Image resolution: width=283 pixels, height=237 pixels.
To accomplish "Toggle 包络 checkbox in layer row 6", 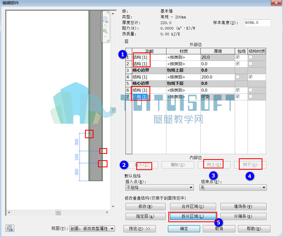I will coord(238,90).
